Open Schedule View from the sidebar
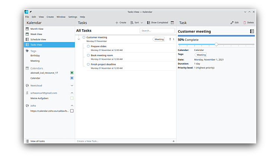The height and width of the screenshot is (157, 280). click(x=38, y=39)
